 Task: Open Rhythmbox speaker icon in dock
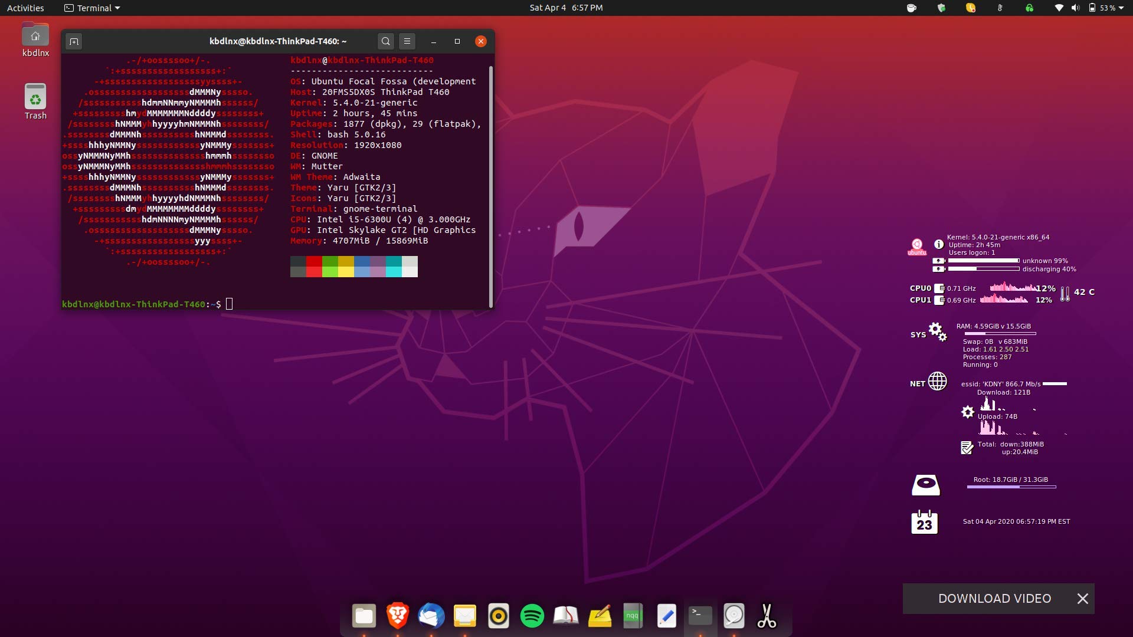tap(498, 616)
